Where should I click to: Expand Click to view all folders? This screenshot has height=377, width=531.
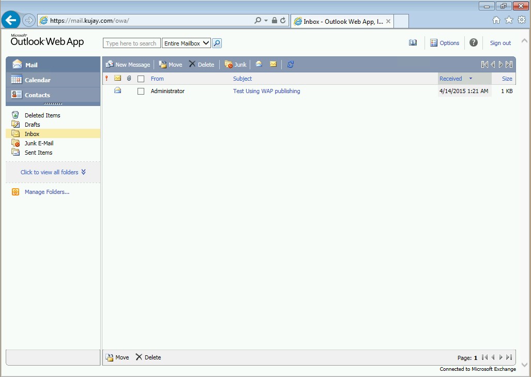coord(53,172)
